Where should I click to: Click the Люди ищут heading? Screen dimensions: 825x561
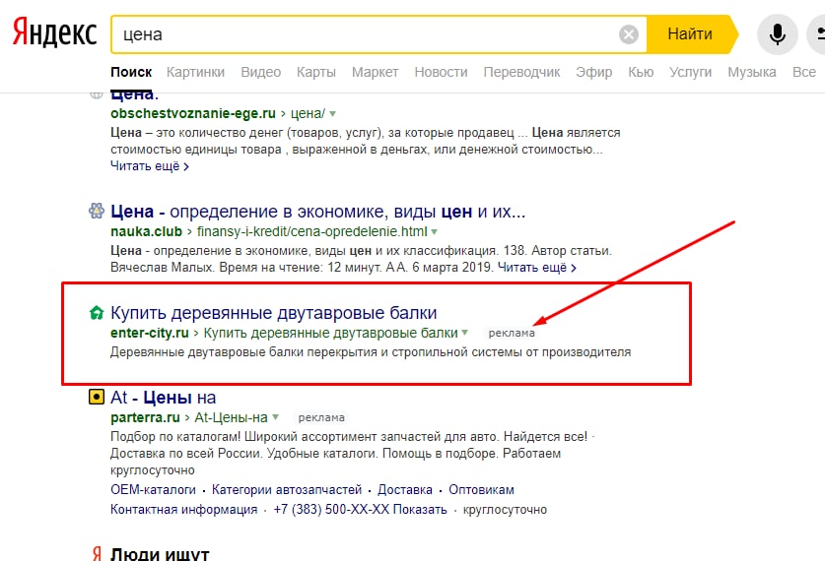tap(160, 553)
